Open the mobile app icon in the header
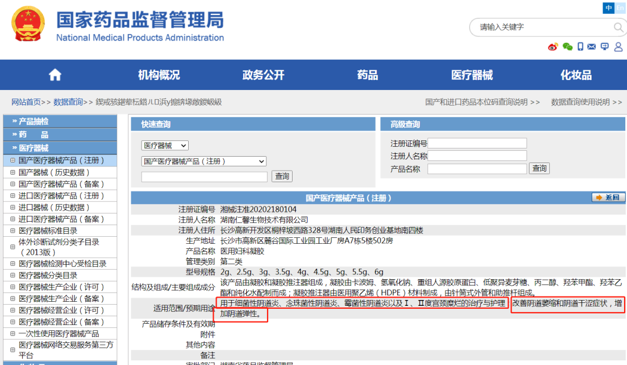 [580, 46]
